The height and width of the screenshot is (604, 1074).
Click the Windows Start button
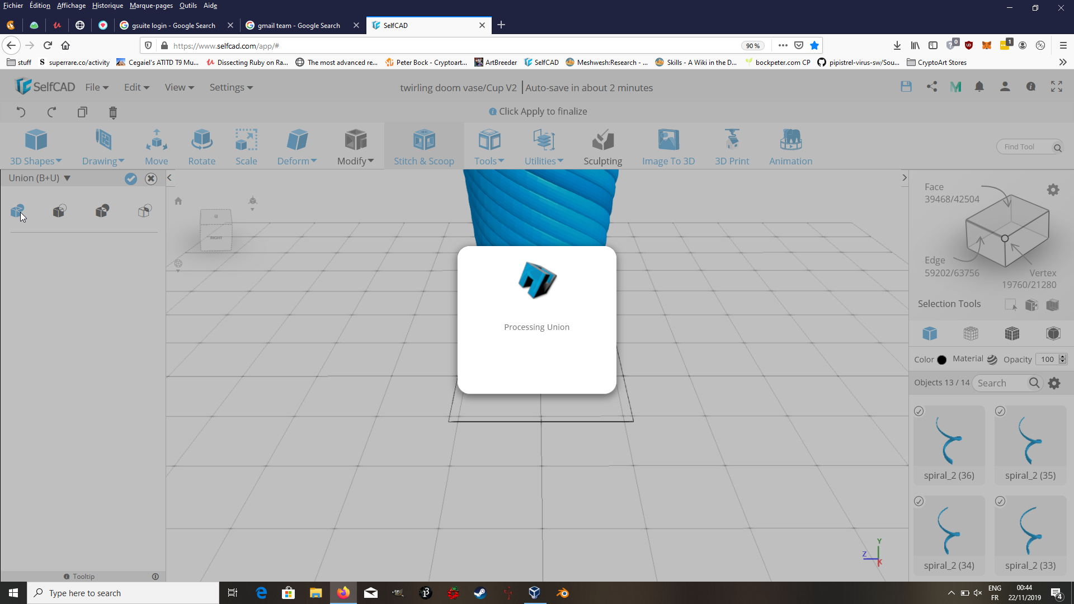[13, 593]
